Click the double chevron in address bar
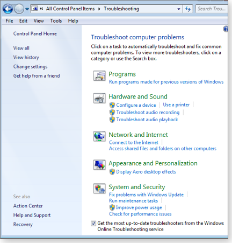The height and width of the screenshot is (243, 232). click(x=41, y=9)
